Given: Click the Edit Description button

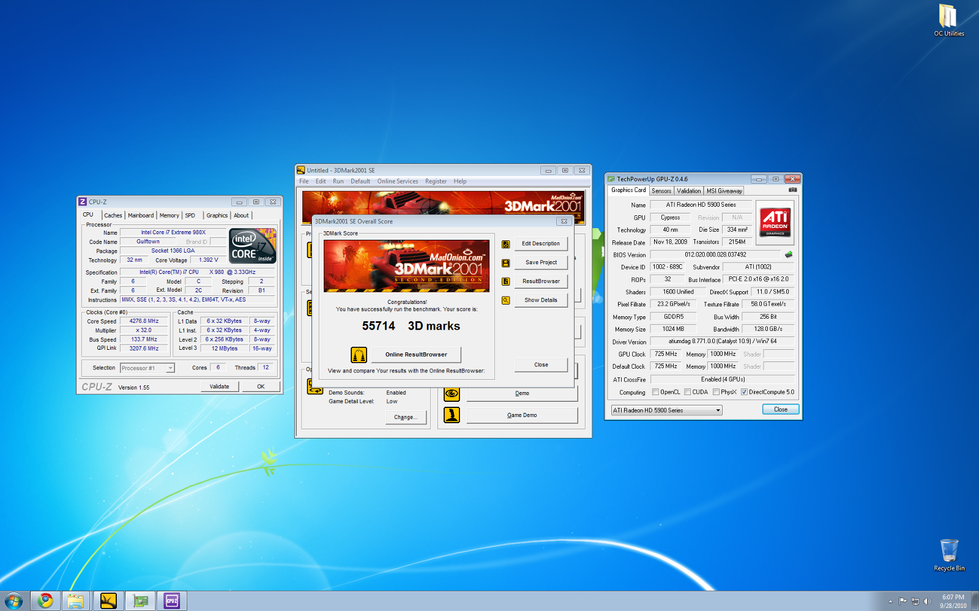Looking at the screenshot, I should [x=541, y=243].
